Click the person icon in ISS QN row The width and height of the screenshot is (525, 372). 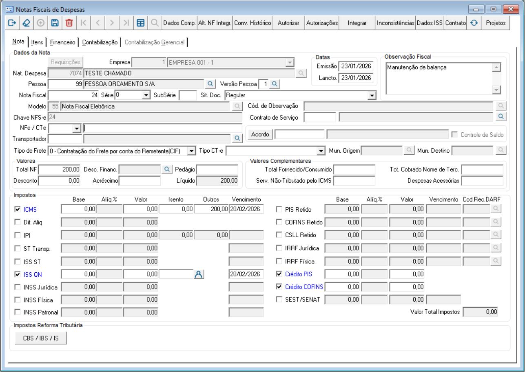click(198, 274)
